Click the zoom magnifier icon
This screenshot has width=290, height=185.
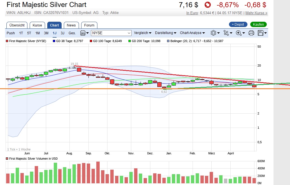point(239,33)
